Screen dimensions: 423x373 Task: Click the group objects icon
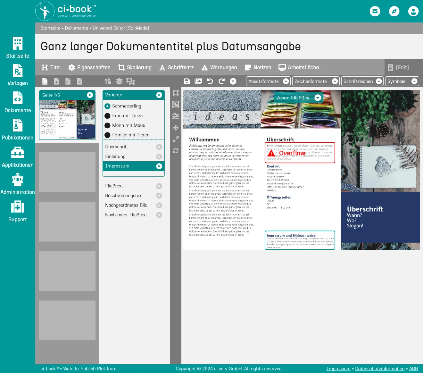click(130, 81)
